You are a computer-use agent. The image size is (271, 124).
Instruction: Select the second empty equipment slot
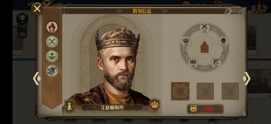tap(205, 91)
